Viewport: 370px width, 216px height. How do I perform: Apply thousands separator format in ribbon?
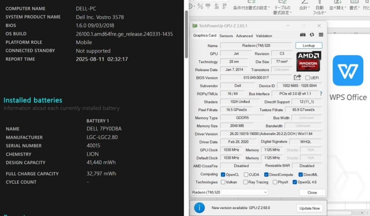pos(208,6)
